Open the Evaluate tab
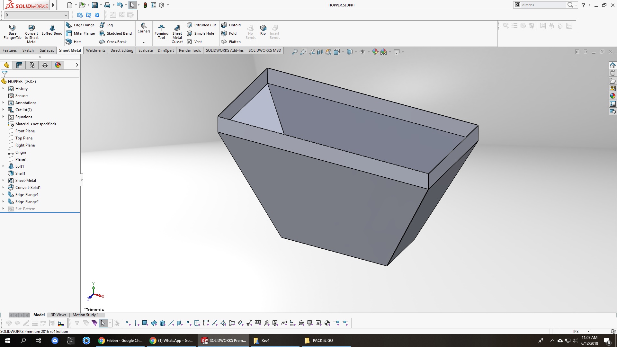Screen dimensions: 617x347 tap(146, 50)
